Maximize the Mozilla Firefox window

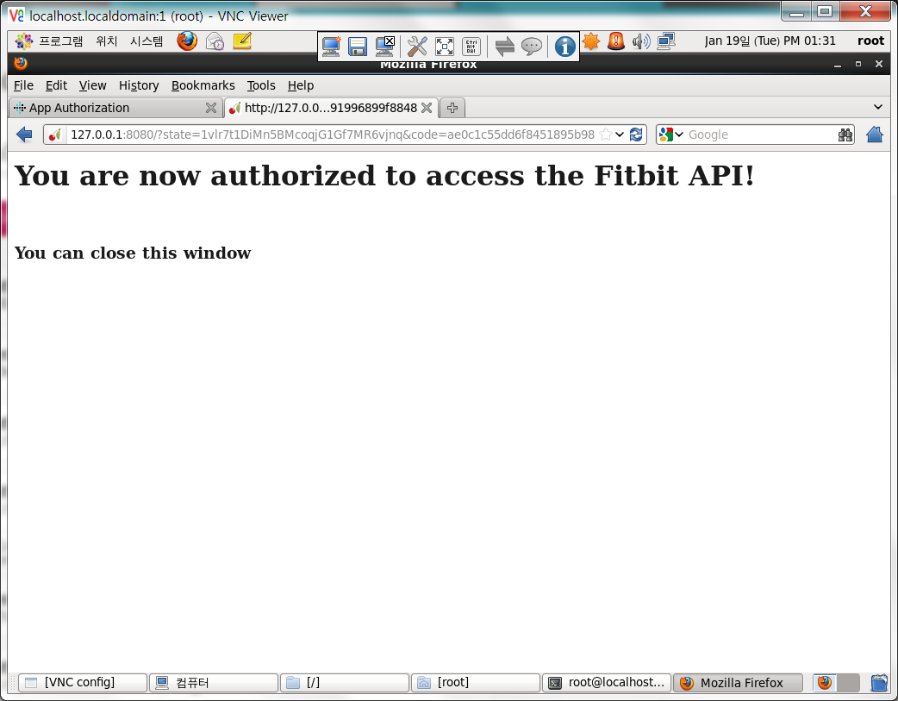point(857,64)
